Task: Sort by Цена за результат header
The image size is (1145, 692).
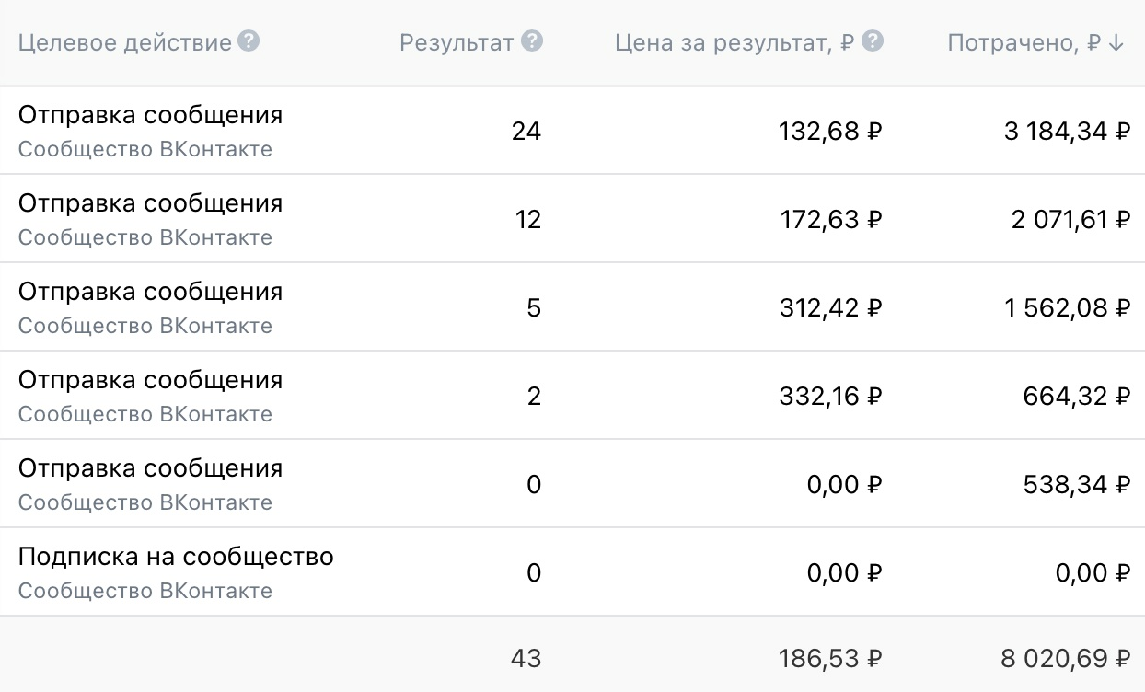Action: tap(735, 42)
